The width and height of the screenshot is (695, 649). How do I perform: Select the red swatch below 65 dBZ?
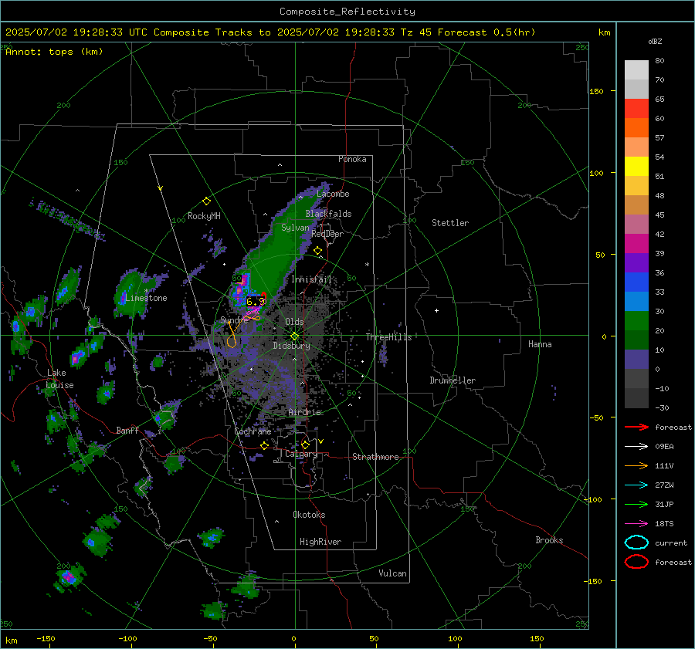tap(636, 108)
